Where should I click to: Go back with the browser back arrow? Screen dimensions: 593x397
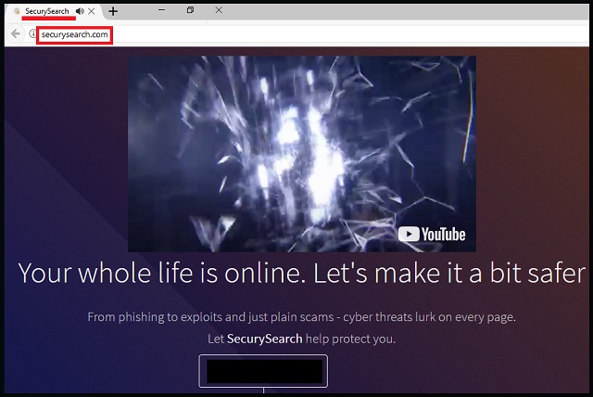16,34
